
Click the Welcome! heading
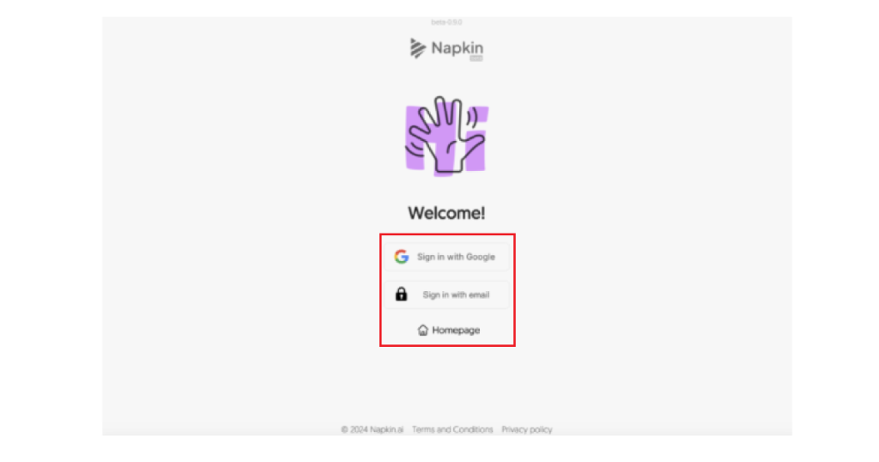tap(446, 213)
